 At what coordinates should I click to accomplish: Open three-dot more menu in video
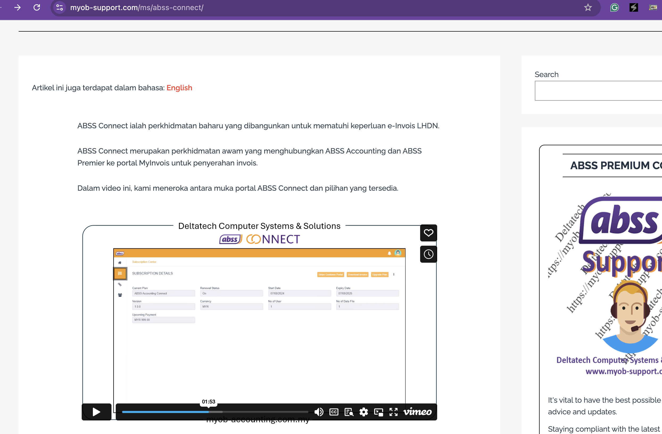click(394, 274)
